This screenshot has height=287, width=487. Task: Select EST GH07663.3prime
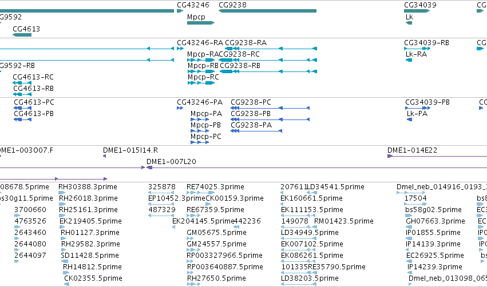point(435,221)
